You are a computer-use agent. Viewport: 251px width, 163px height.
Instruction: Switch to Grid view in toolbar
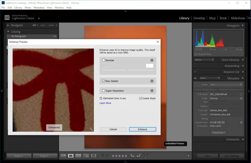click(x=63, y=156)
